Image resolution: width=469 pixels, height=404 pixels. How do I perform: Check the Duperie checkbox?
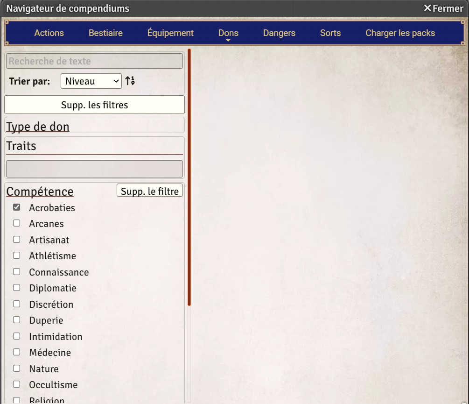click(16, 319)
